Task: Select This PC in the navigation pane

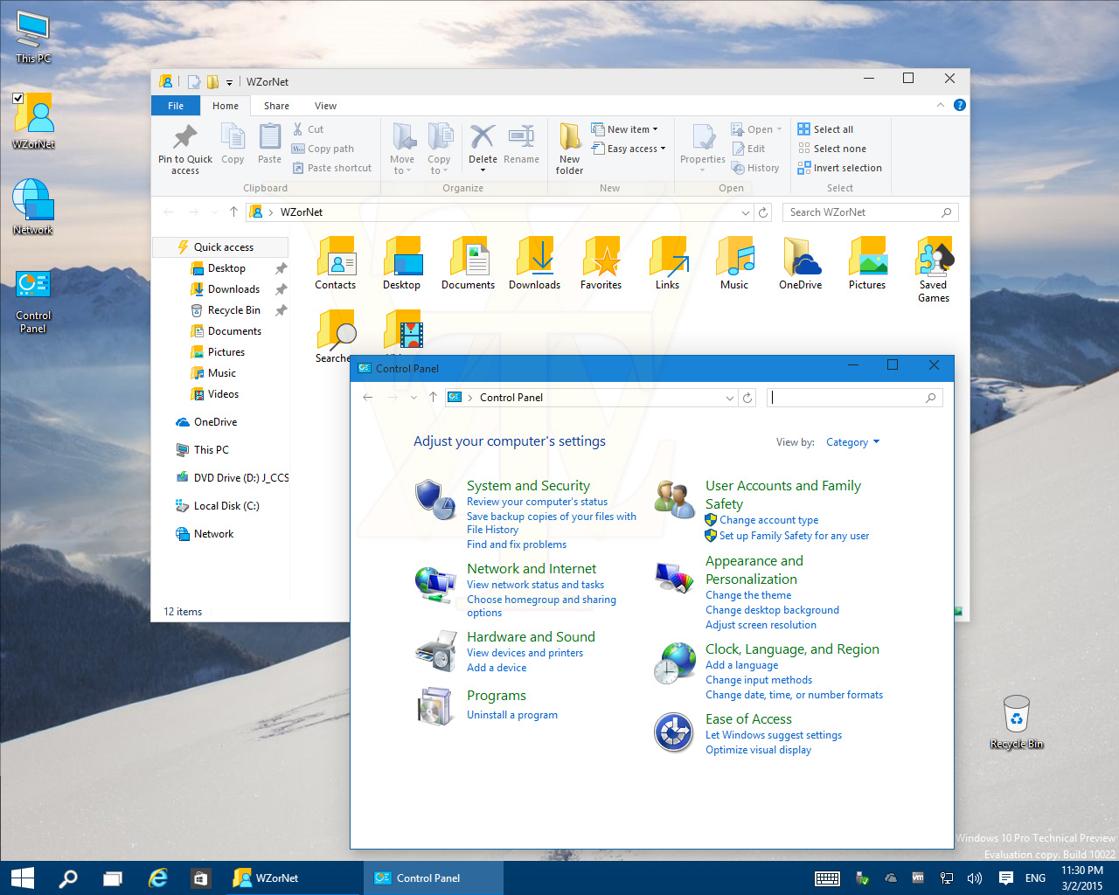Action: click(211, 450)
